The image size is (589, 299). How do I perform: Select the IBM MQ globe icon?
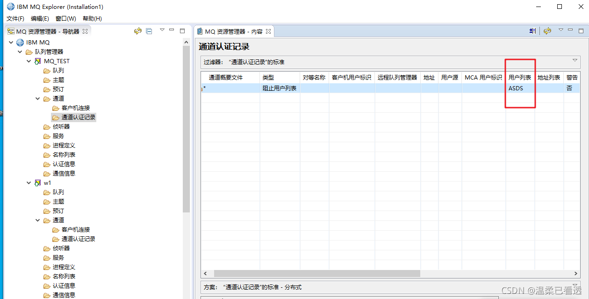pos(20,43)
